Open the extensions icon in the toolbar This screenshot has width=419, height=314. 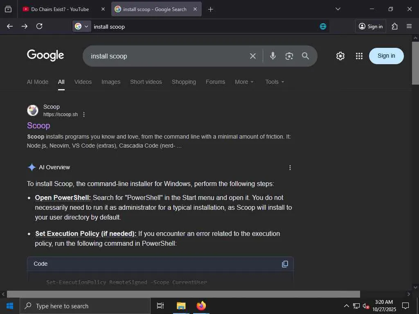395,26
